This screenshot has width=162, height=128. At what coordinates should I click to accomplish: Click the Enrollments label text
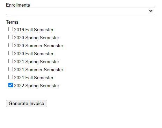point(18,5)
